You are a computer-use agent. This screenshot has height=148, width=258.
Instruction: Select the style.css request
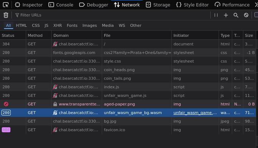point(128,61)
